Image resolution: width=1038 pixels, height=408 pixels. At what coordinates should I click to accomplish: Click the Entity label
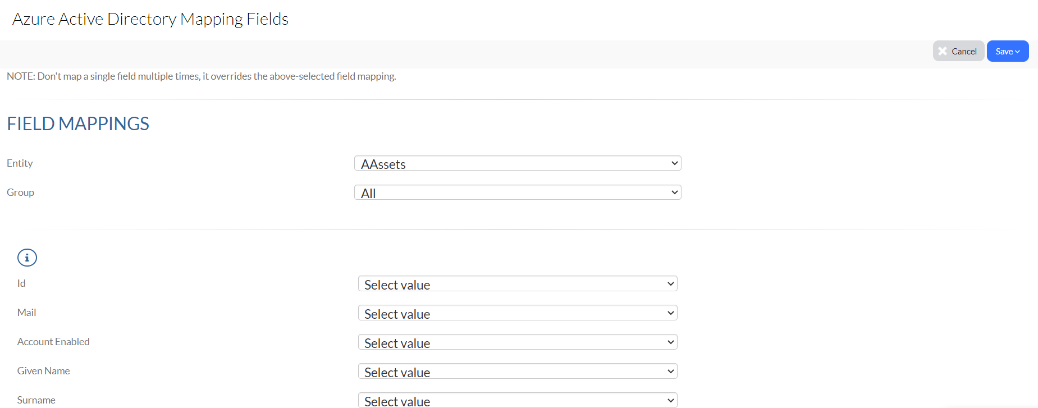pos(20,163)
